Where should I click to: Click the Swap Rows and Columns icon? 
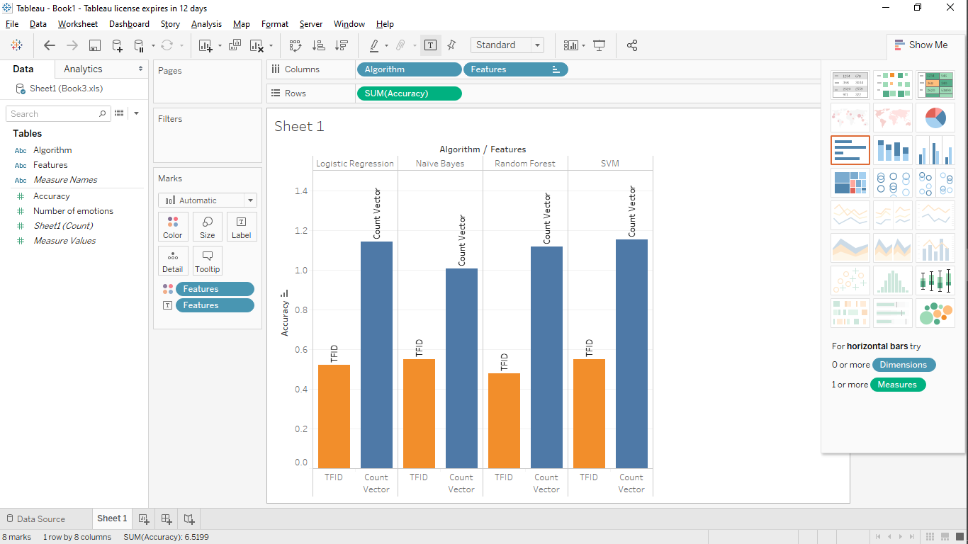296,45
